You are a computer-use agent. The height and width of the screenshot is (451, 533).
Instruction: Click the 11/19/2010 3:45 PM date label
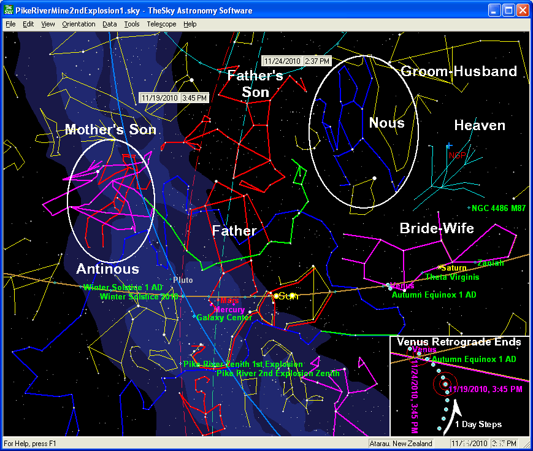coord(174,98)
